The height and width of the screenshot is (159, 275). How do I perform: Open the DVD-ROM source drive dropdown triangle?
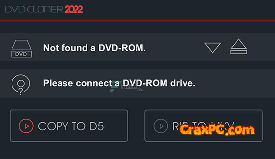213,48
